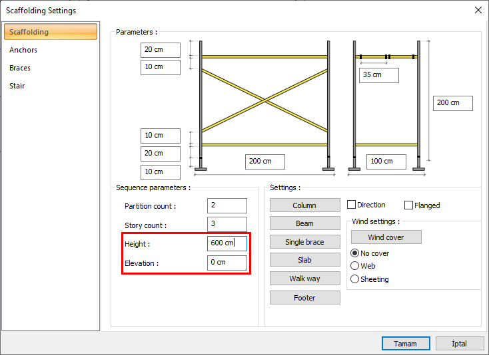Select the Anchors category in sidebar
Screen dimensions: 489x355
23,50
